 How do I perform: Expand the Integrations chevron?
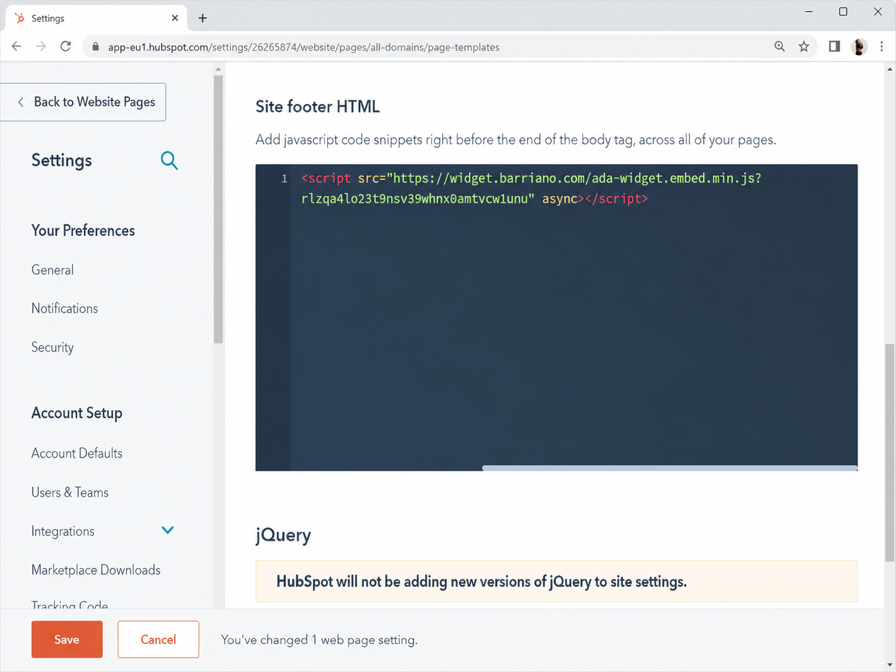[168, 530]
